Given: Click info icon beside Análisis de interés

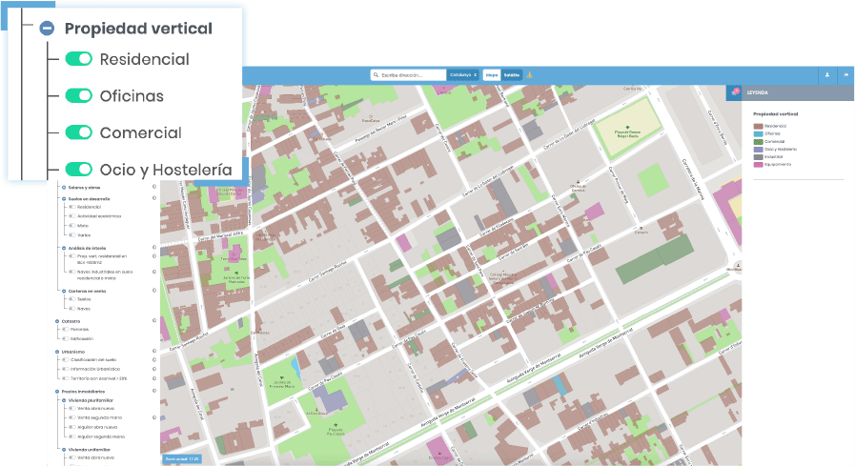Looking at the screenshot, I should click(x=154, y=247).
